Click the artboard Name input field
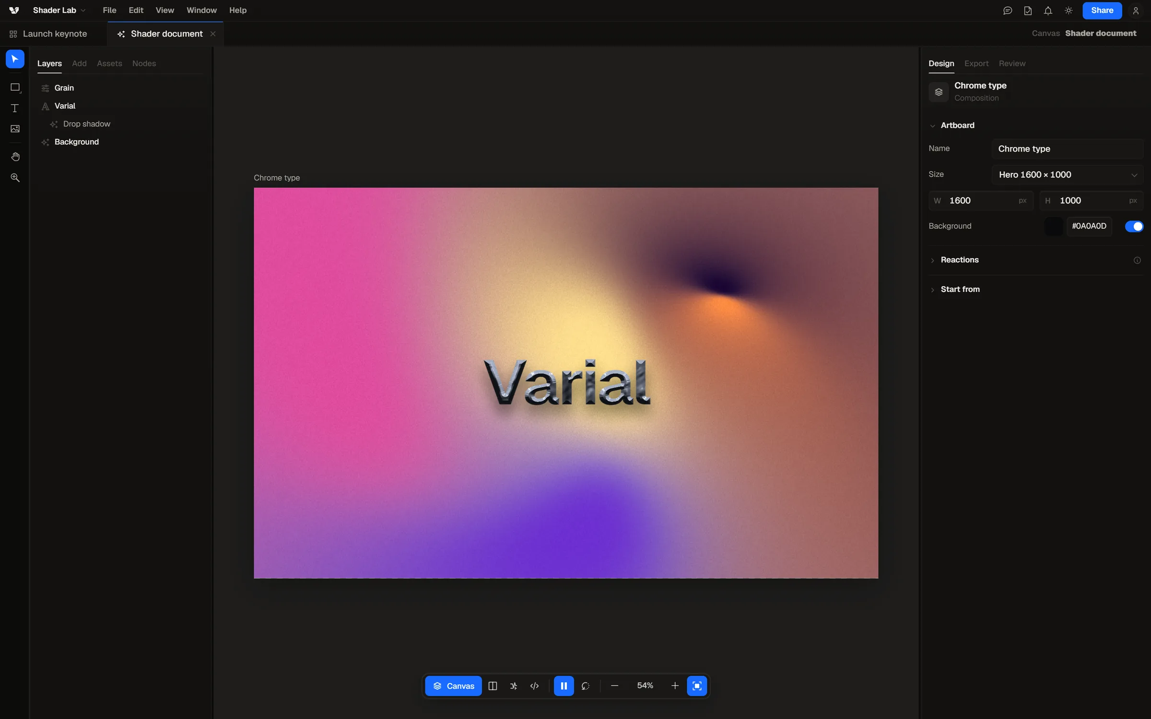 coord(1068,149)
